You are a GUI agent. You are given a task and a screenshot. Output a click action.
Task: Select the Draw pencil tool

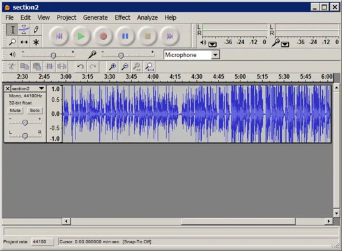click(x=36, y=29)
